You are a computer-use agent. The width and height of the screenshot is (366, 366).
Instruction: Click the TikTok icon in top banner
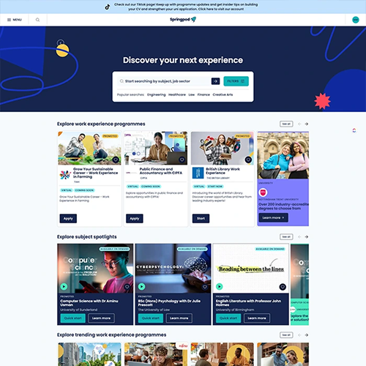(x=108, y=7)
